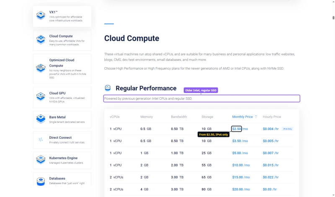
Task: Click the $0.03 /hr hourly price
Action: click(270, 189)
